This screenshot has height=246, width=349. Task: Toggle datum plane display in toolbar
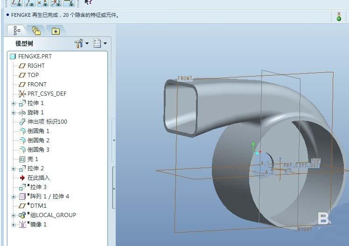tap(16, 2)
